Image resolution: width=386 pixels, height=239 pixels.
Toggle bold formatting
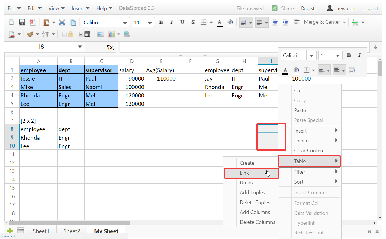(161, 22)
